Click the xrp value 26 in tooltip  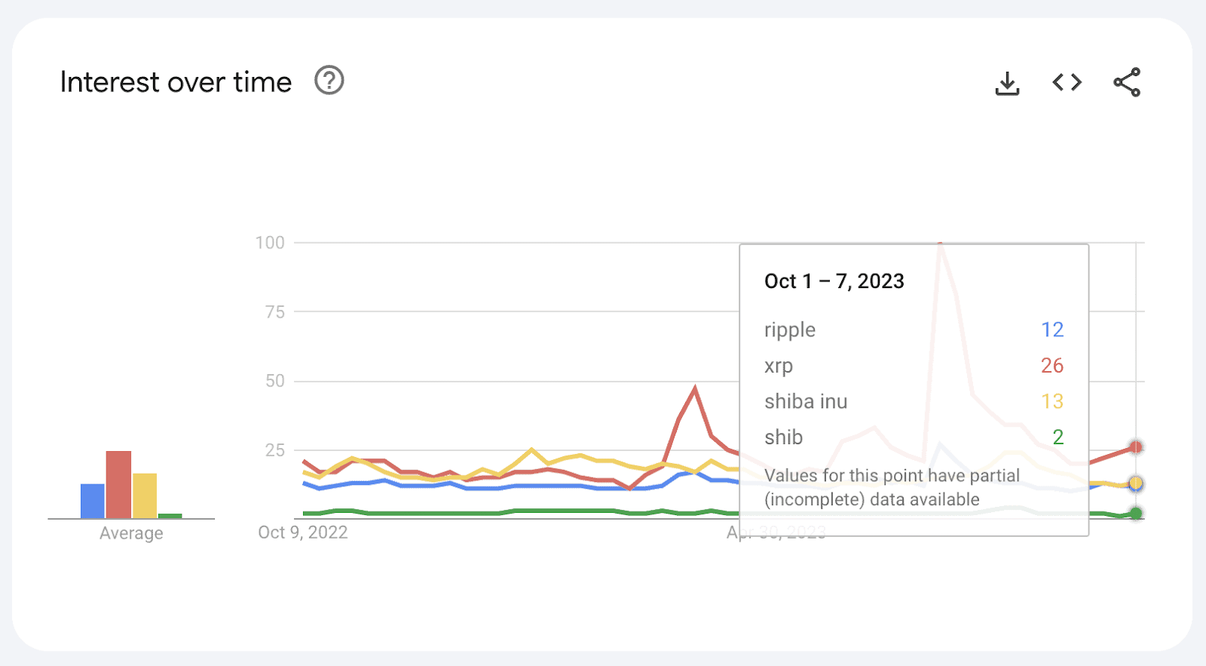1051,366
